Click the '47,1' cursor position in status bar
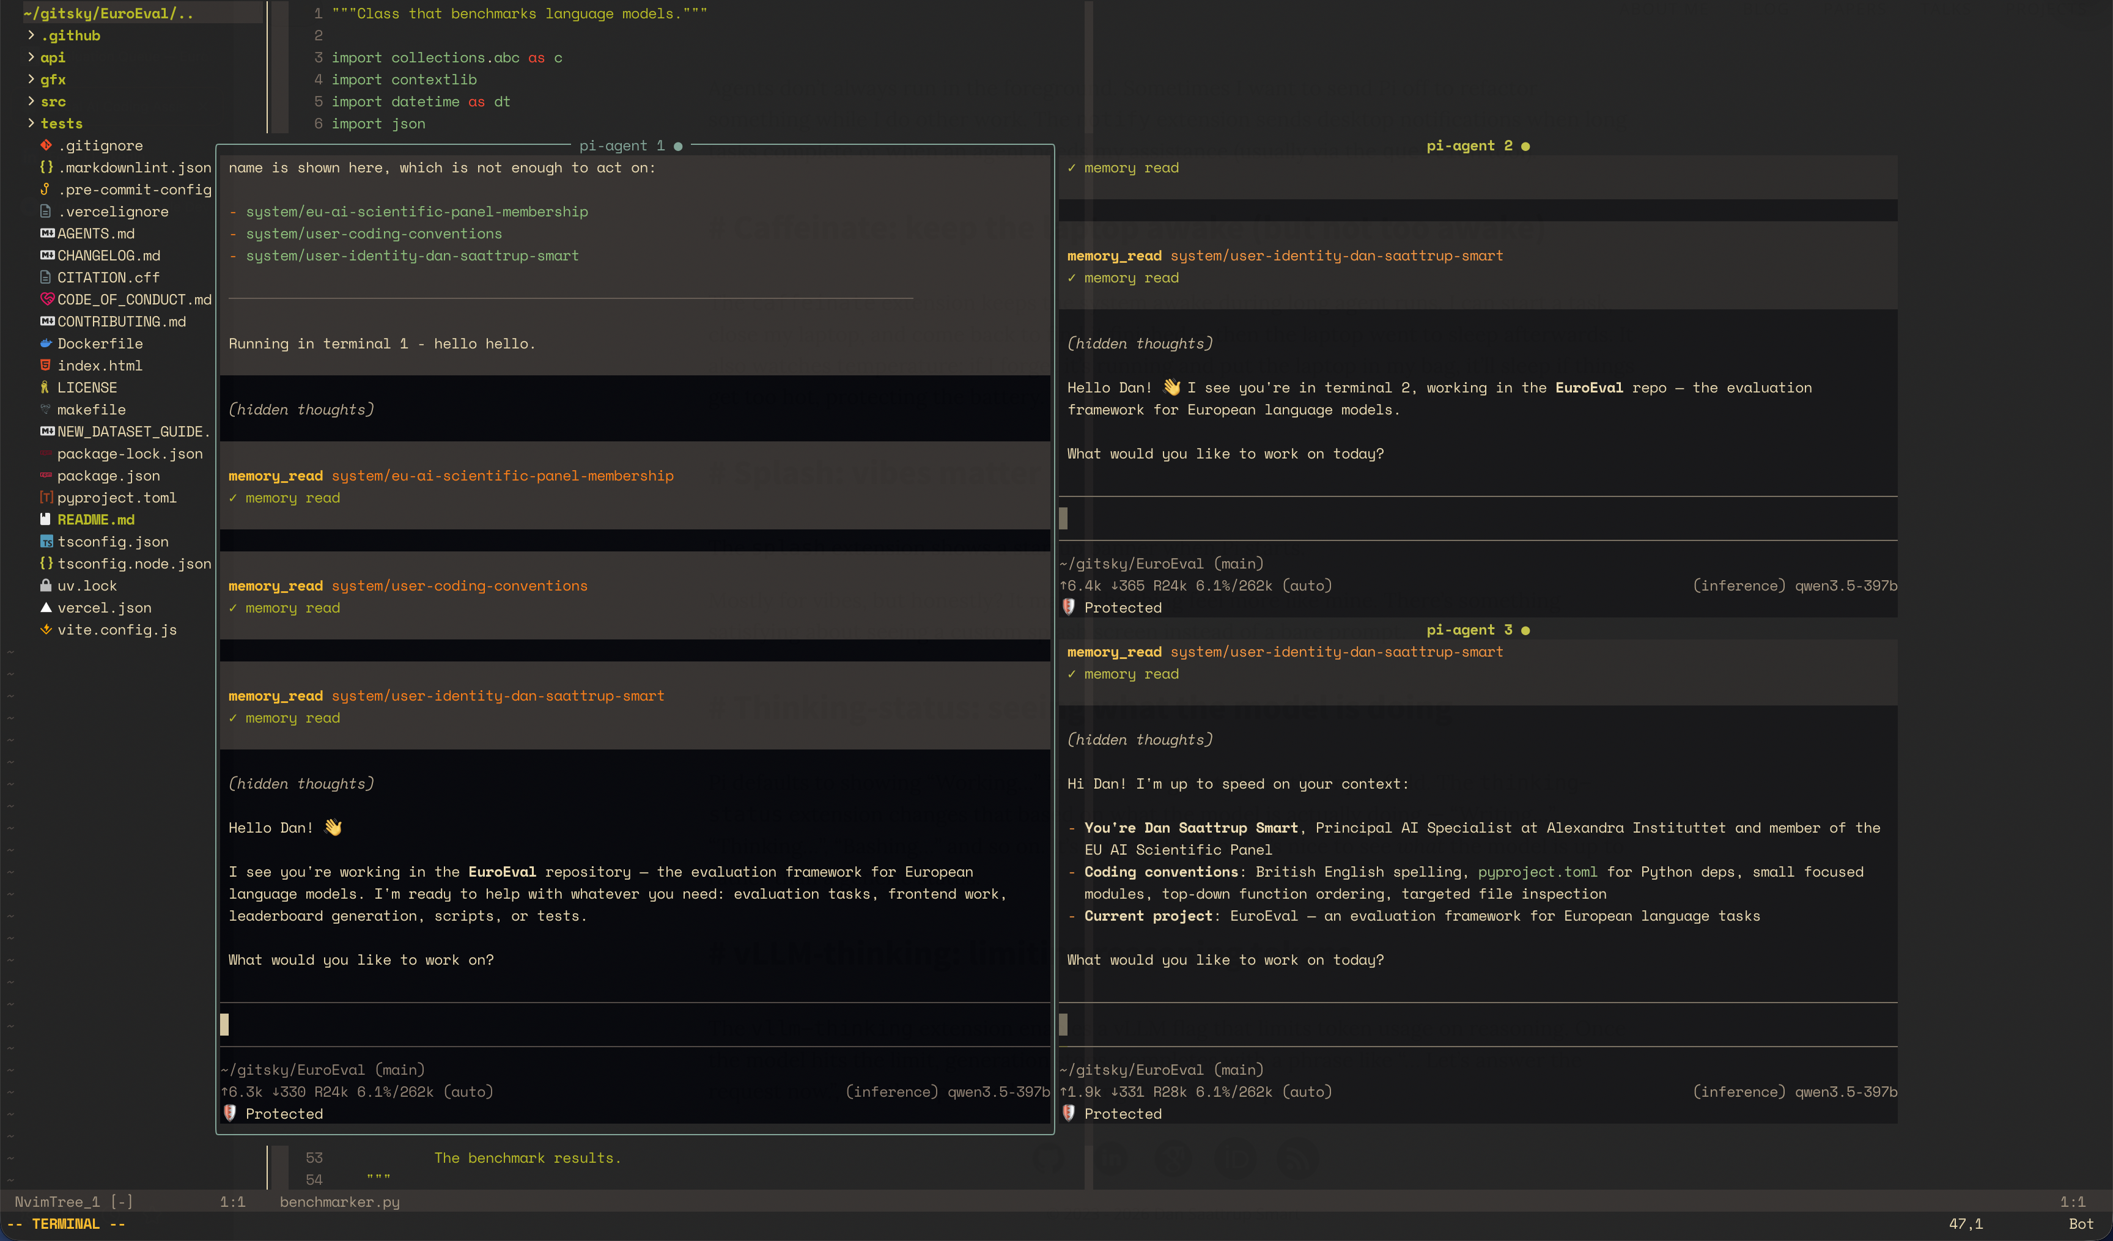The height and width of the screenshot is (1241, 2113). click(1966, 1223)
